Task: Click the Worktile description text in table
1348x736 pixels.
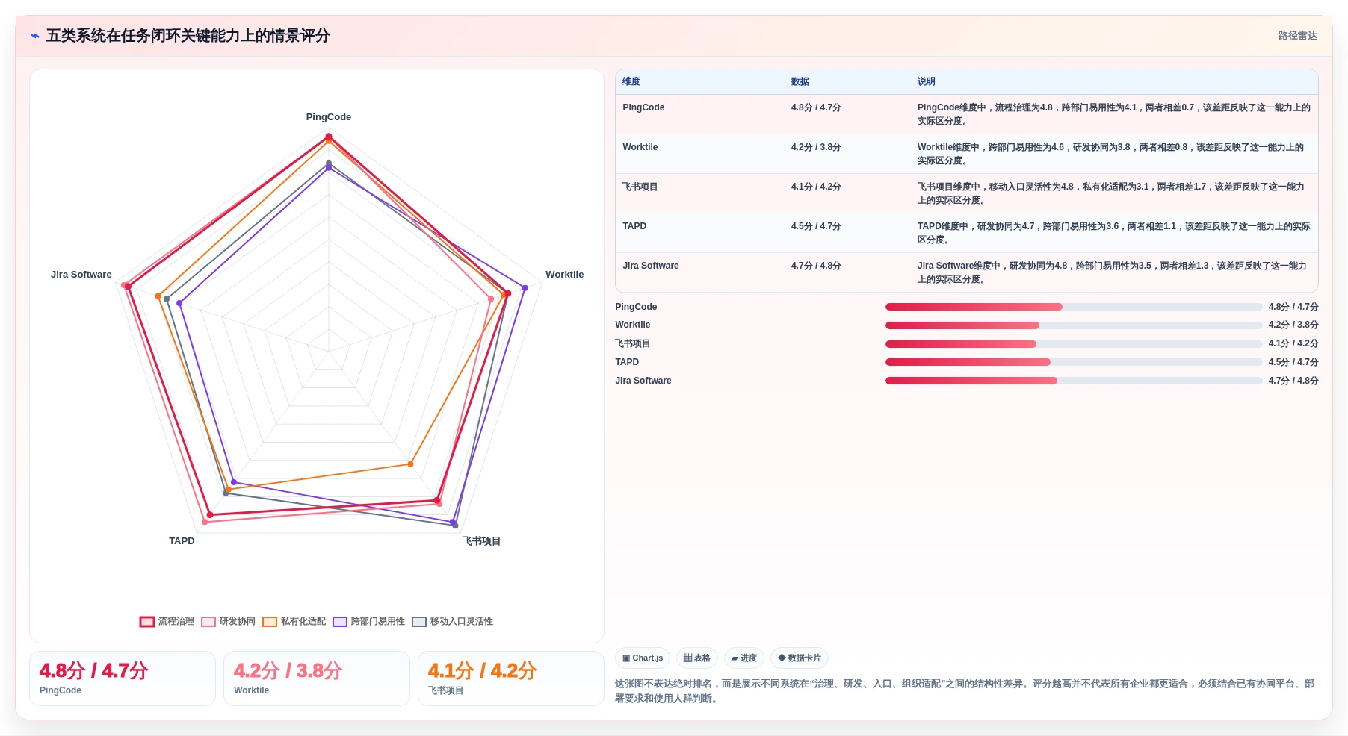Action: click(x=1111, y=154)
